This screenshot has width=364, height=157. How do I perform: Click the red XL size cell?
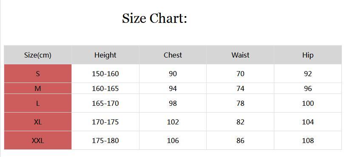click(38, 122)
